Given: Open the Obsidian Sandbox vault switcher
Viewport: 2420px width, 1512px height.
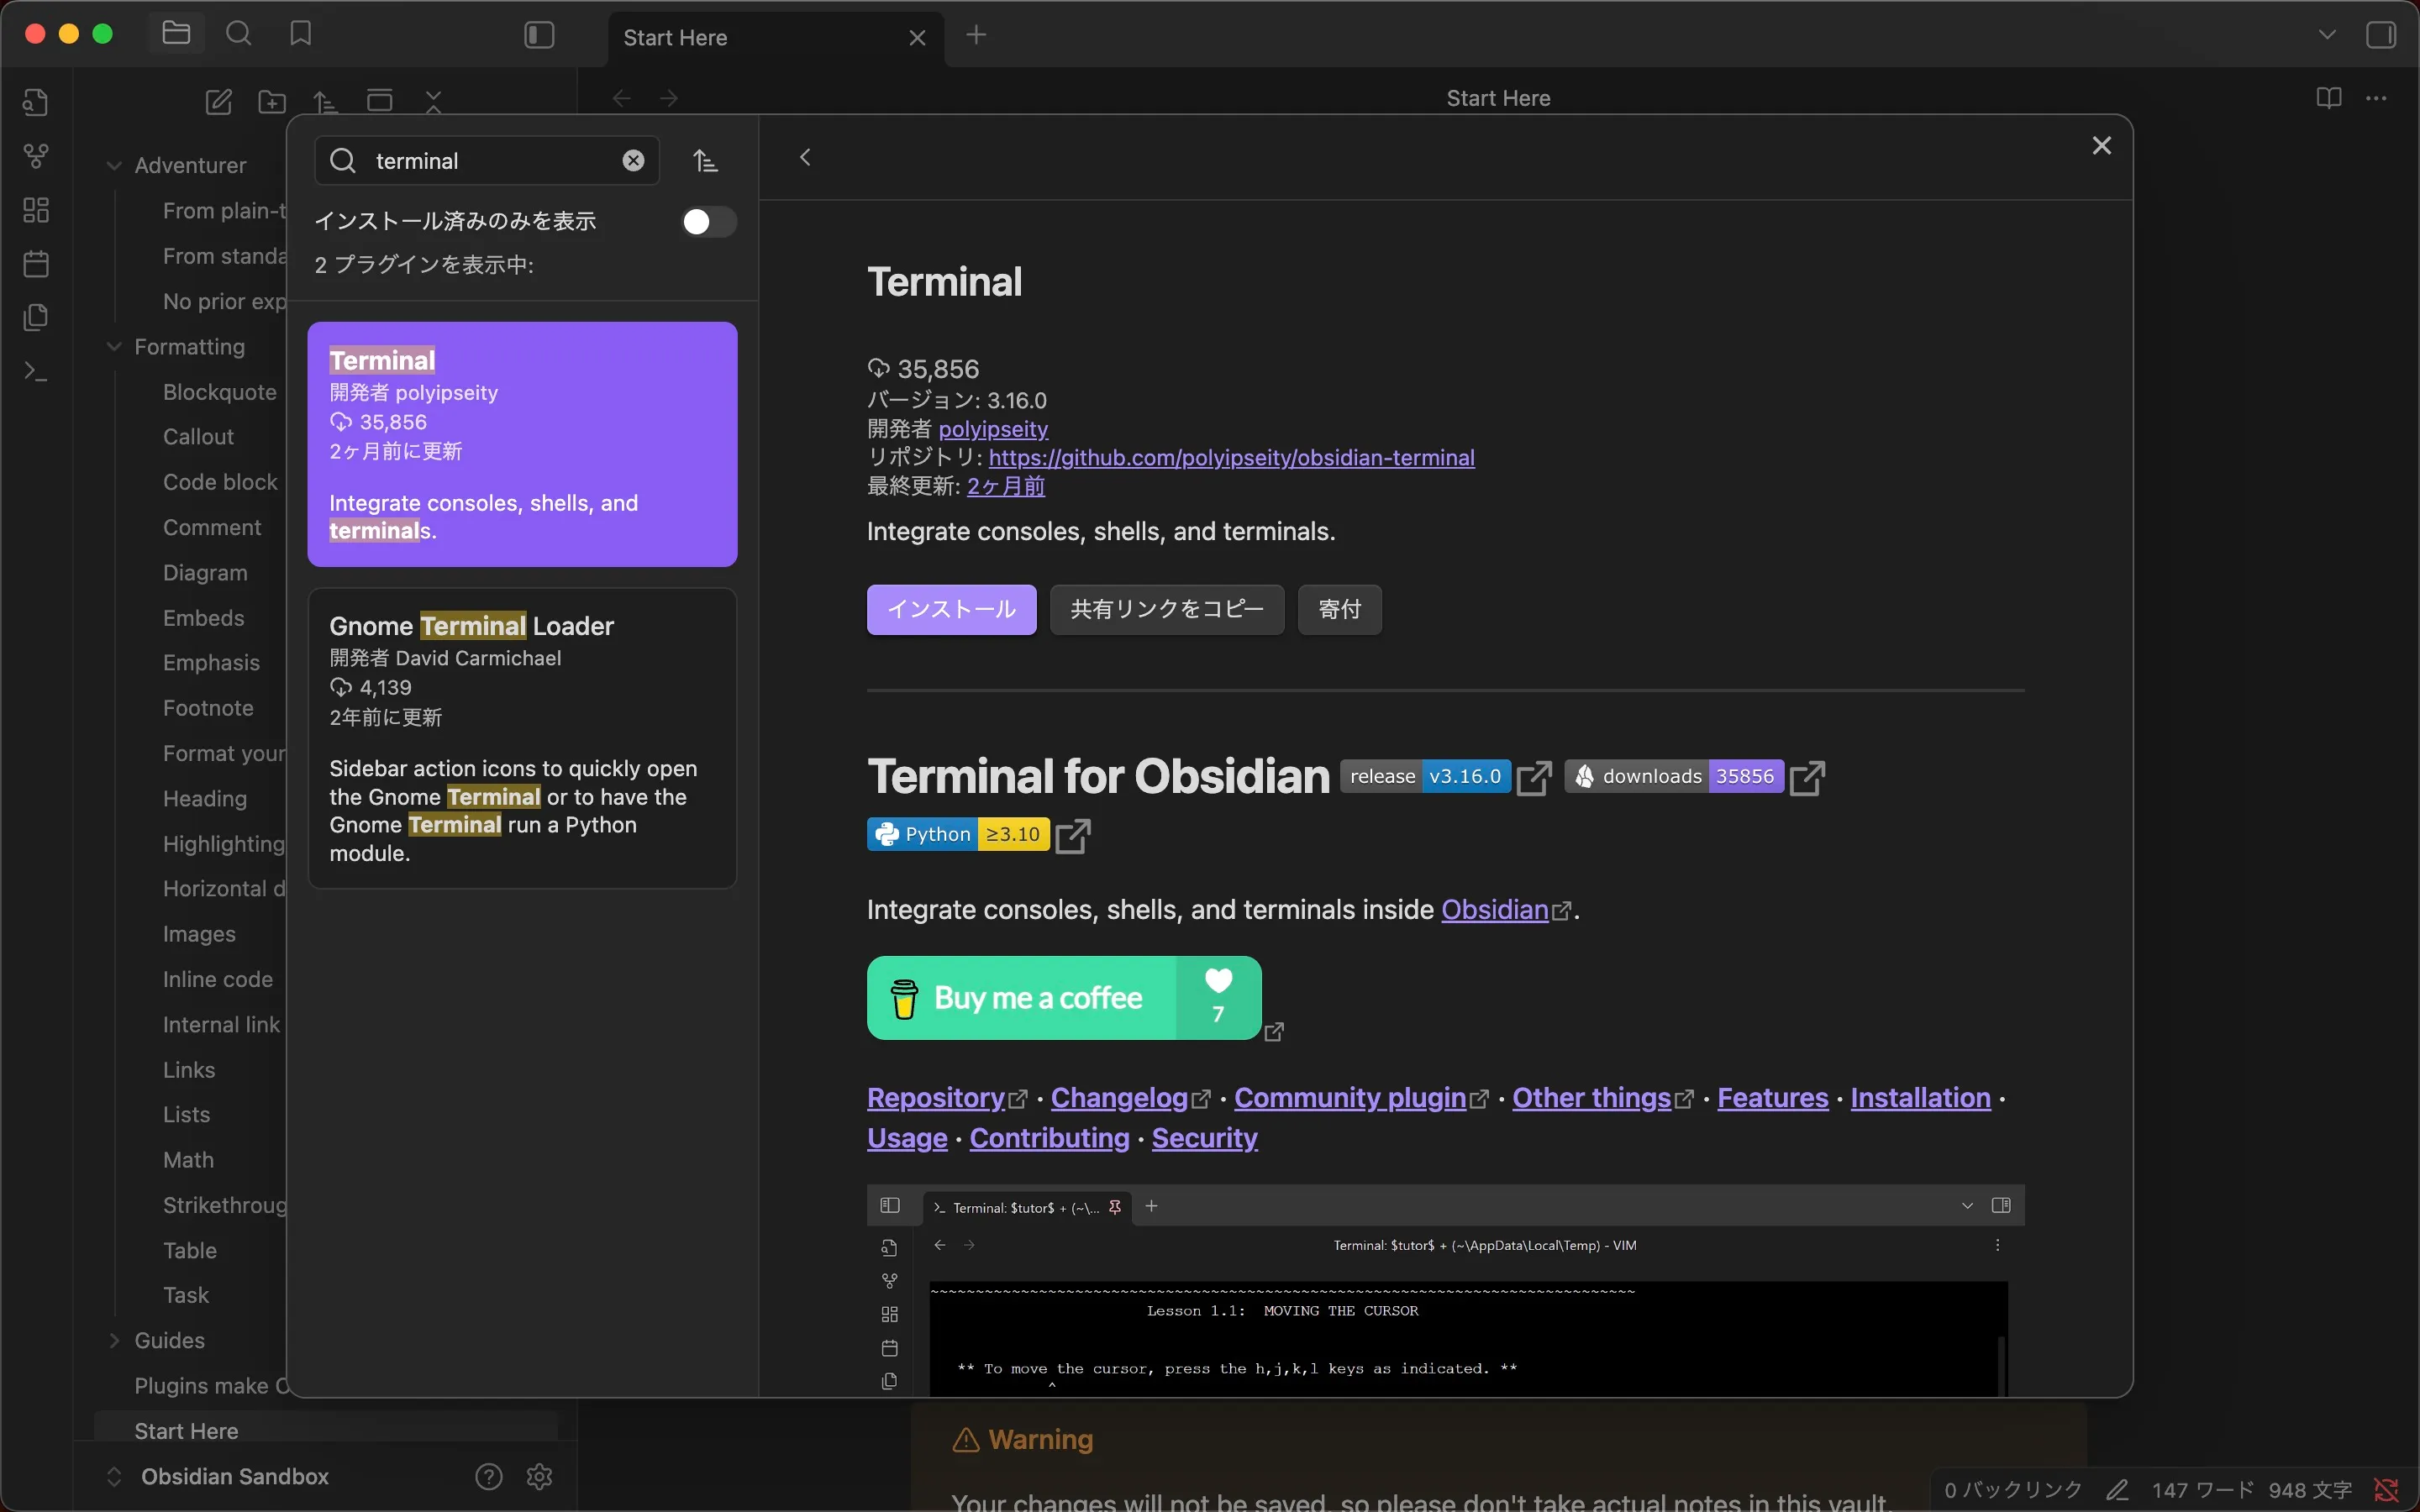Looking at the screenshot, I should (x=234, y=1476).
